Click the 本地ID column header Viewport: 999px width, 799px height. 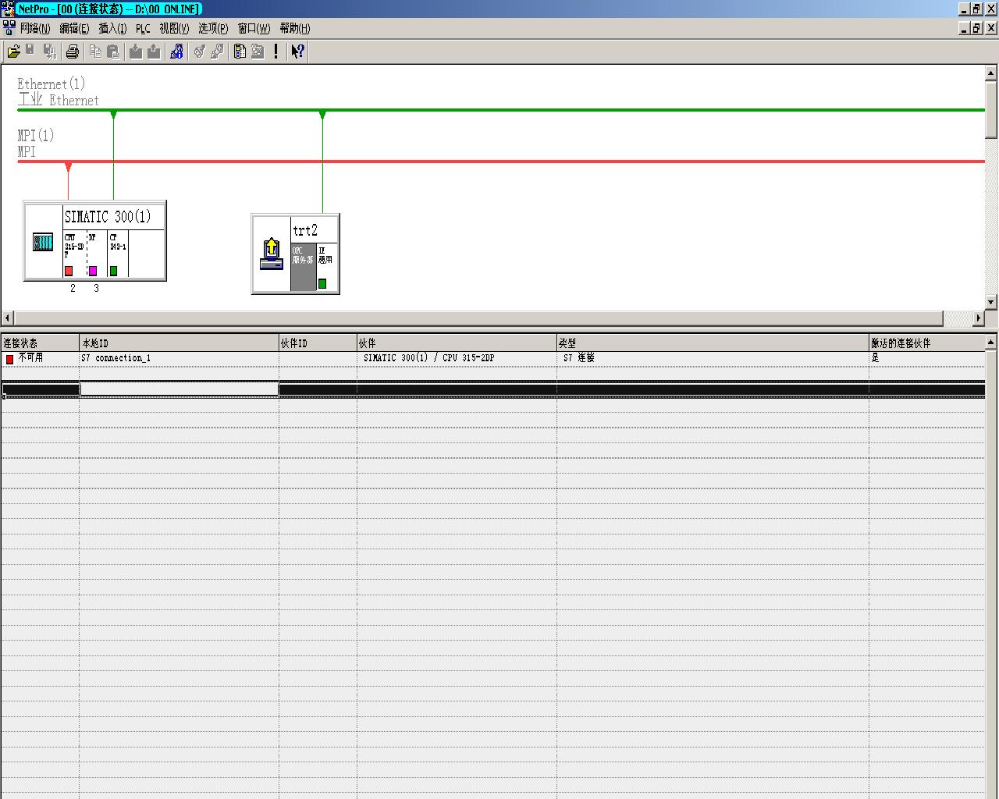click(179, 343)
